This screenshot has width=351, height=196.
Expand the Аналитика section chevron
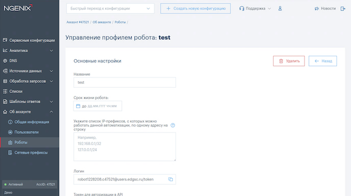(51, 51)
